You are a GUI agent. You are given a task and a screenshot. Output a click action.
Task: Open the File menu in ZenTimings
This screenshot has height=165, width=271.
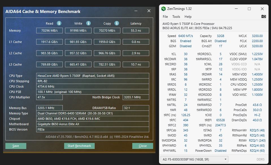click(x=165, y=17)
